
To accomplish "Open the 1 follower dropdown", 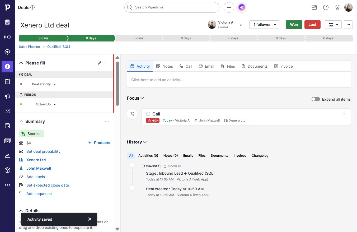I will (264, 25).
